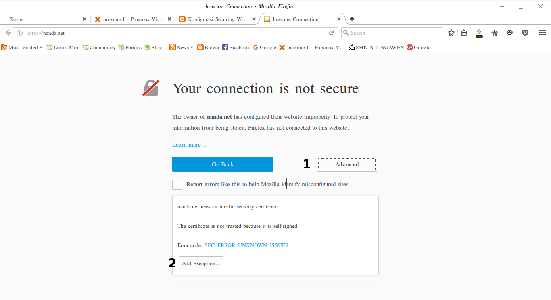
Task: Bookmark this page with the star icon
Action: 451,33
